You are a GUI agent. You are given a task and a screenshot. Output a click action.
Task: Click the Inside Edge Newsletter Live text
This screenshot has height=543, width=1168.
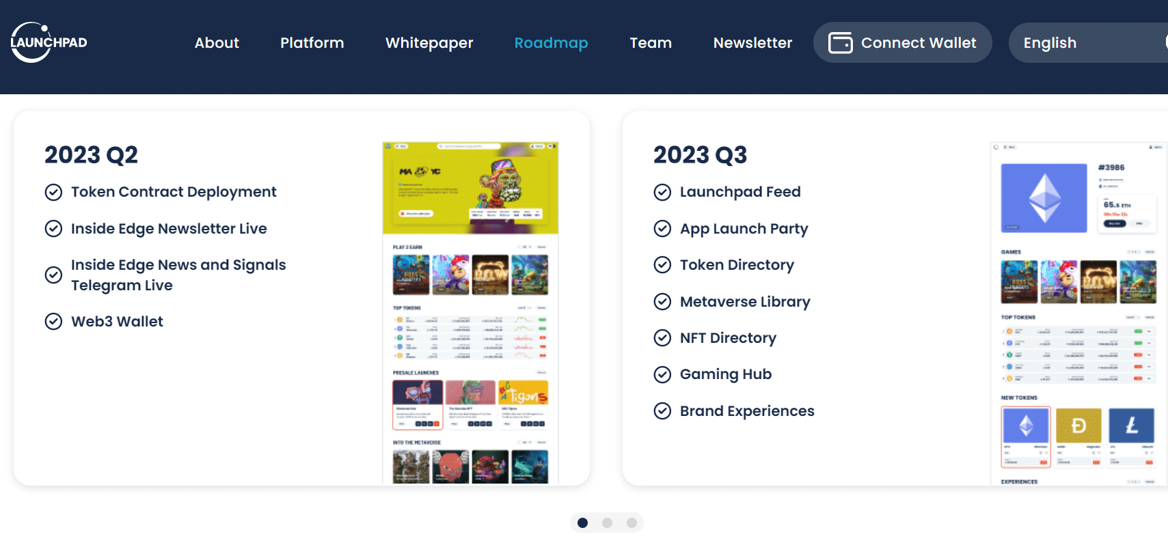pos(169,229)
